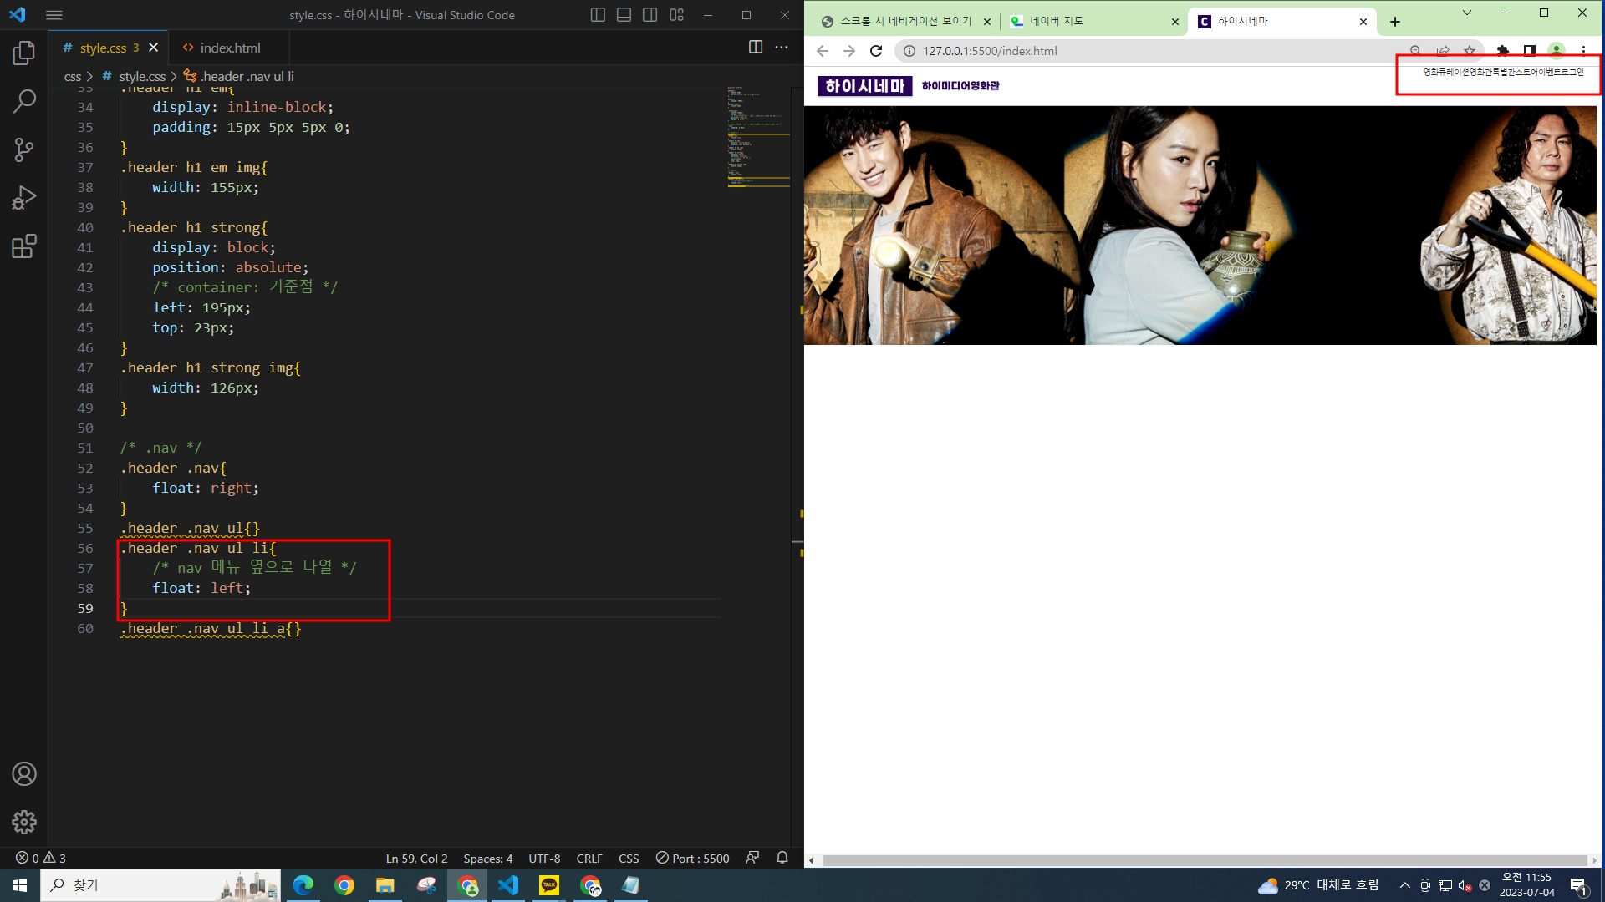1605x902 pixels.
Task: Toggle the secondary sidebar layout button
Action: point(650,15)
